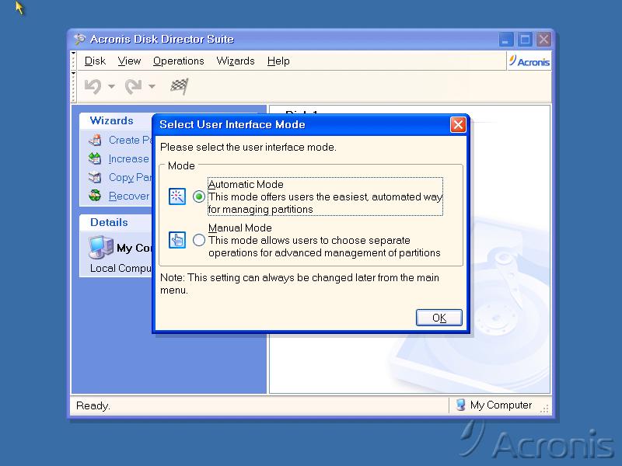622x466 pixels.
Task: Click the Manual Mode hand icon
Action: [177, 240]
